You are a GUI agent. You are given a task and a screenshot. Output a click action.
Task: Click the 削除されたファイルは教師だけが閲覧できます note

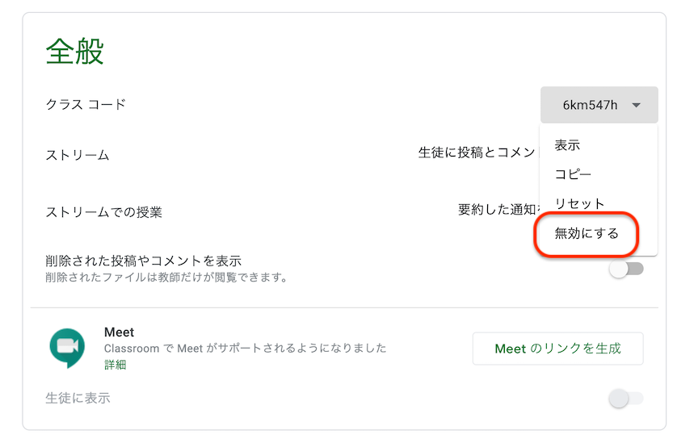pos(166,277)
